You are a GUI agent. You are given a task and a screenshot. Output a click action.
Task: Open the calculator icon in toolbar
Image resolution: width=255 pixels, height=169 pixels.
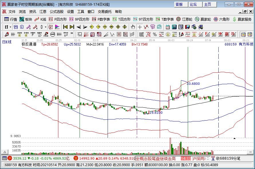point(174,27)
